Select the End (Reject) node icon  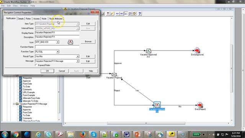200,105
